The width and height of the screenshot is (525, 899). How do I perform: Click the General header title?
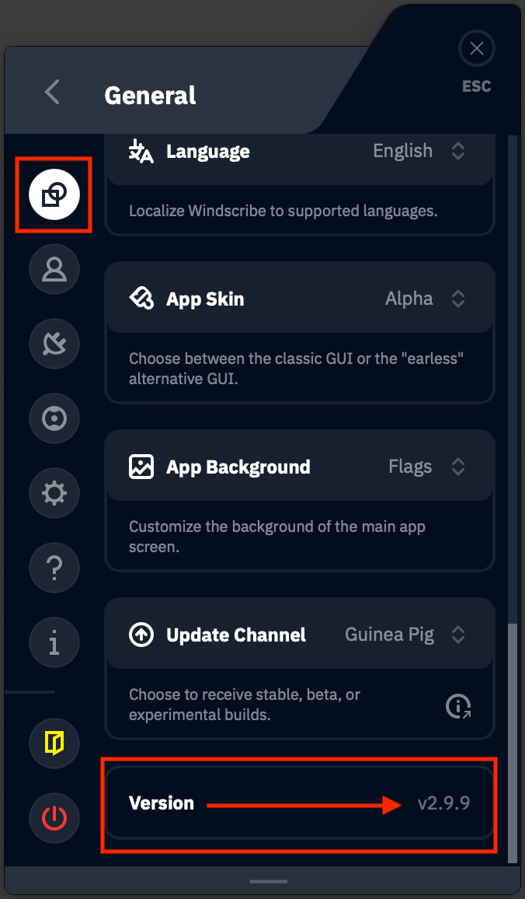click(x=149, y=96)
